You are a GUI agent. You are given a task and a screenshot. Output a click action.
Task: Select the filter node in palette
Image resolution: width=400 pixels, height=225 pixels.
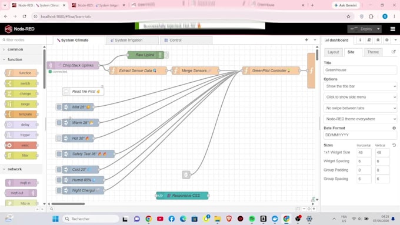coord(21,156)
